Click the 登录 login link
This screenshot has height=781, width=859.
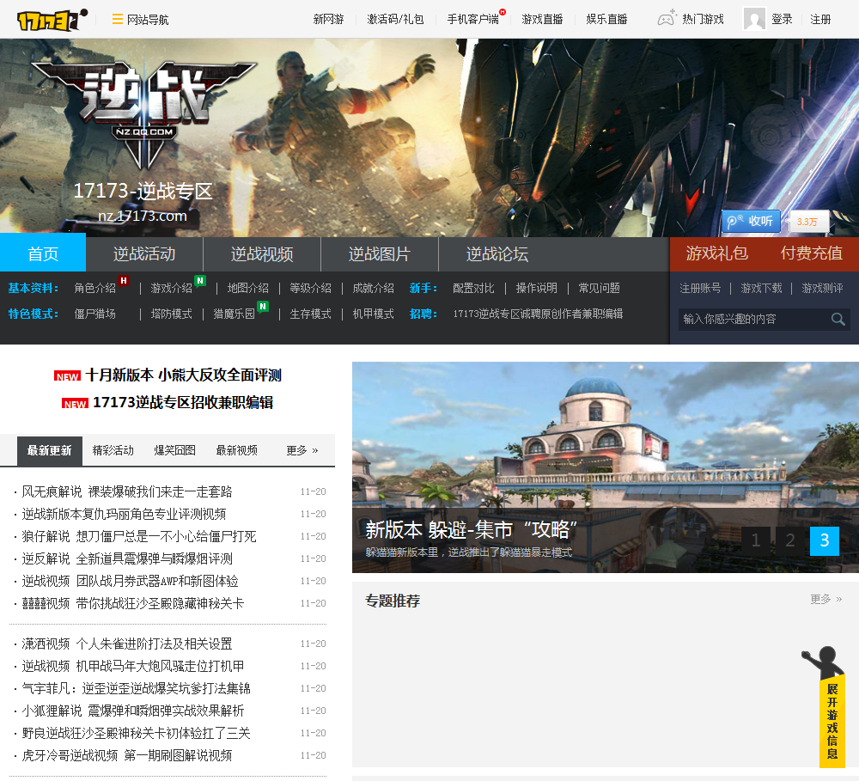(782, 19)
